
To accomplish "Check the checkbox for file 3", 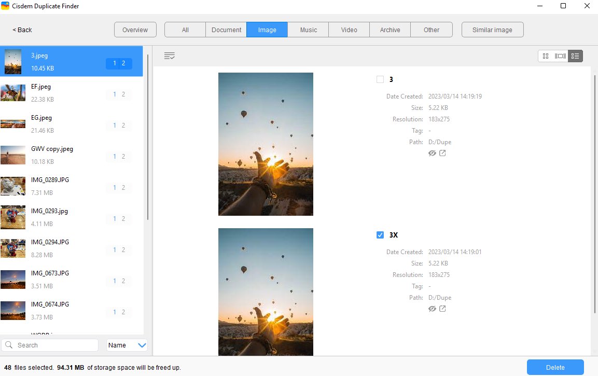I will (x=380, y=79).
